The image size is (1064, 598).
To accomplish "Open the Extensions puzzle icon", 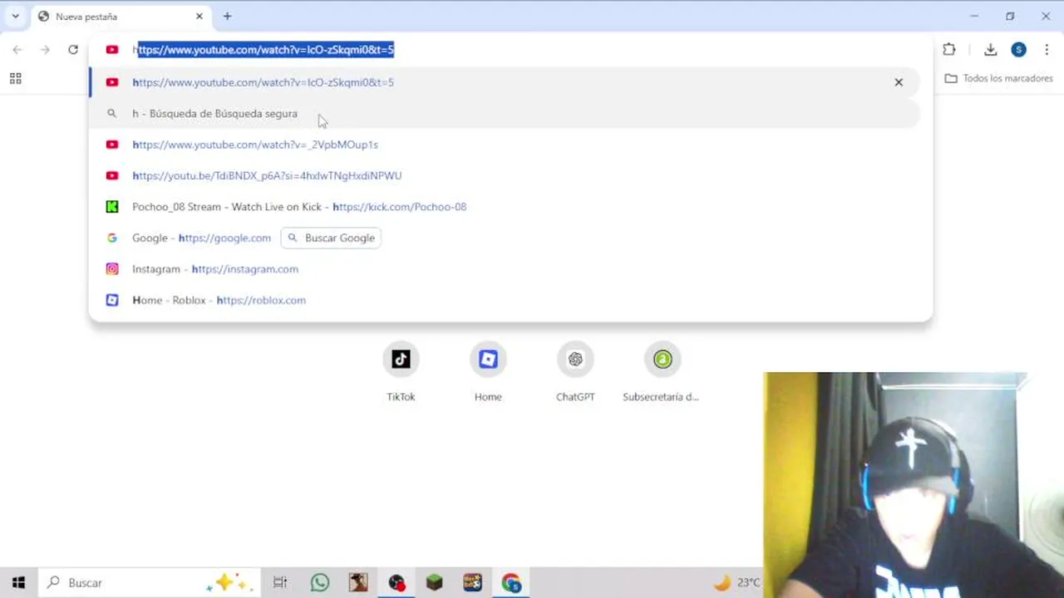I will (949, 50).
